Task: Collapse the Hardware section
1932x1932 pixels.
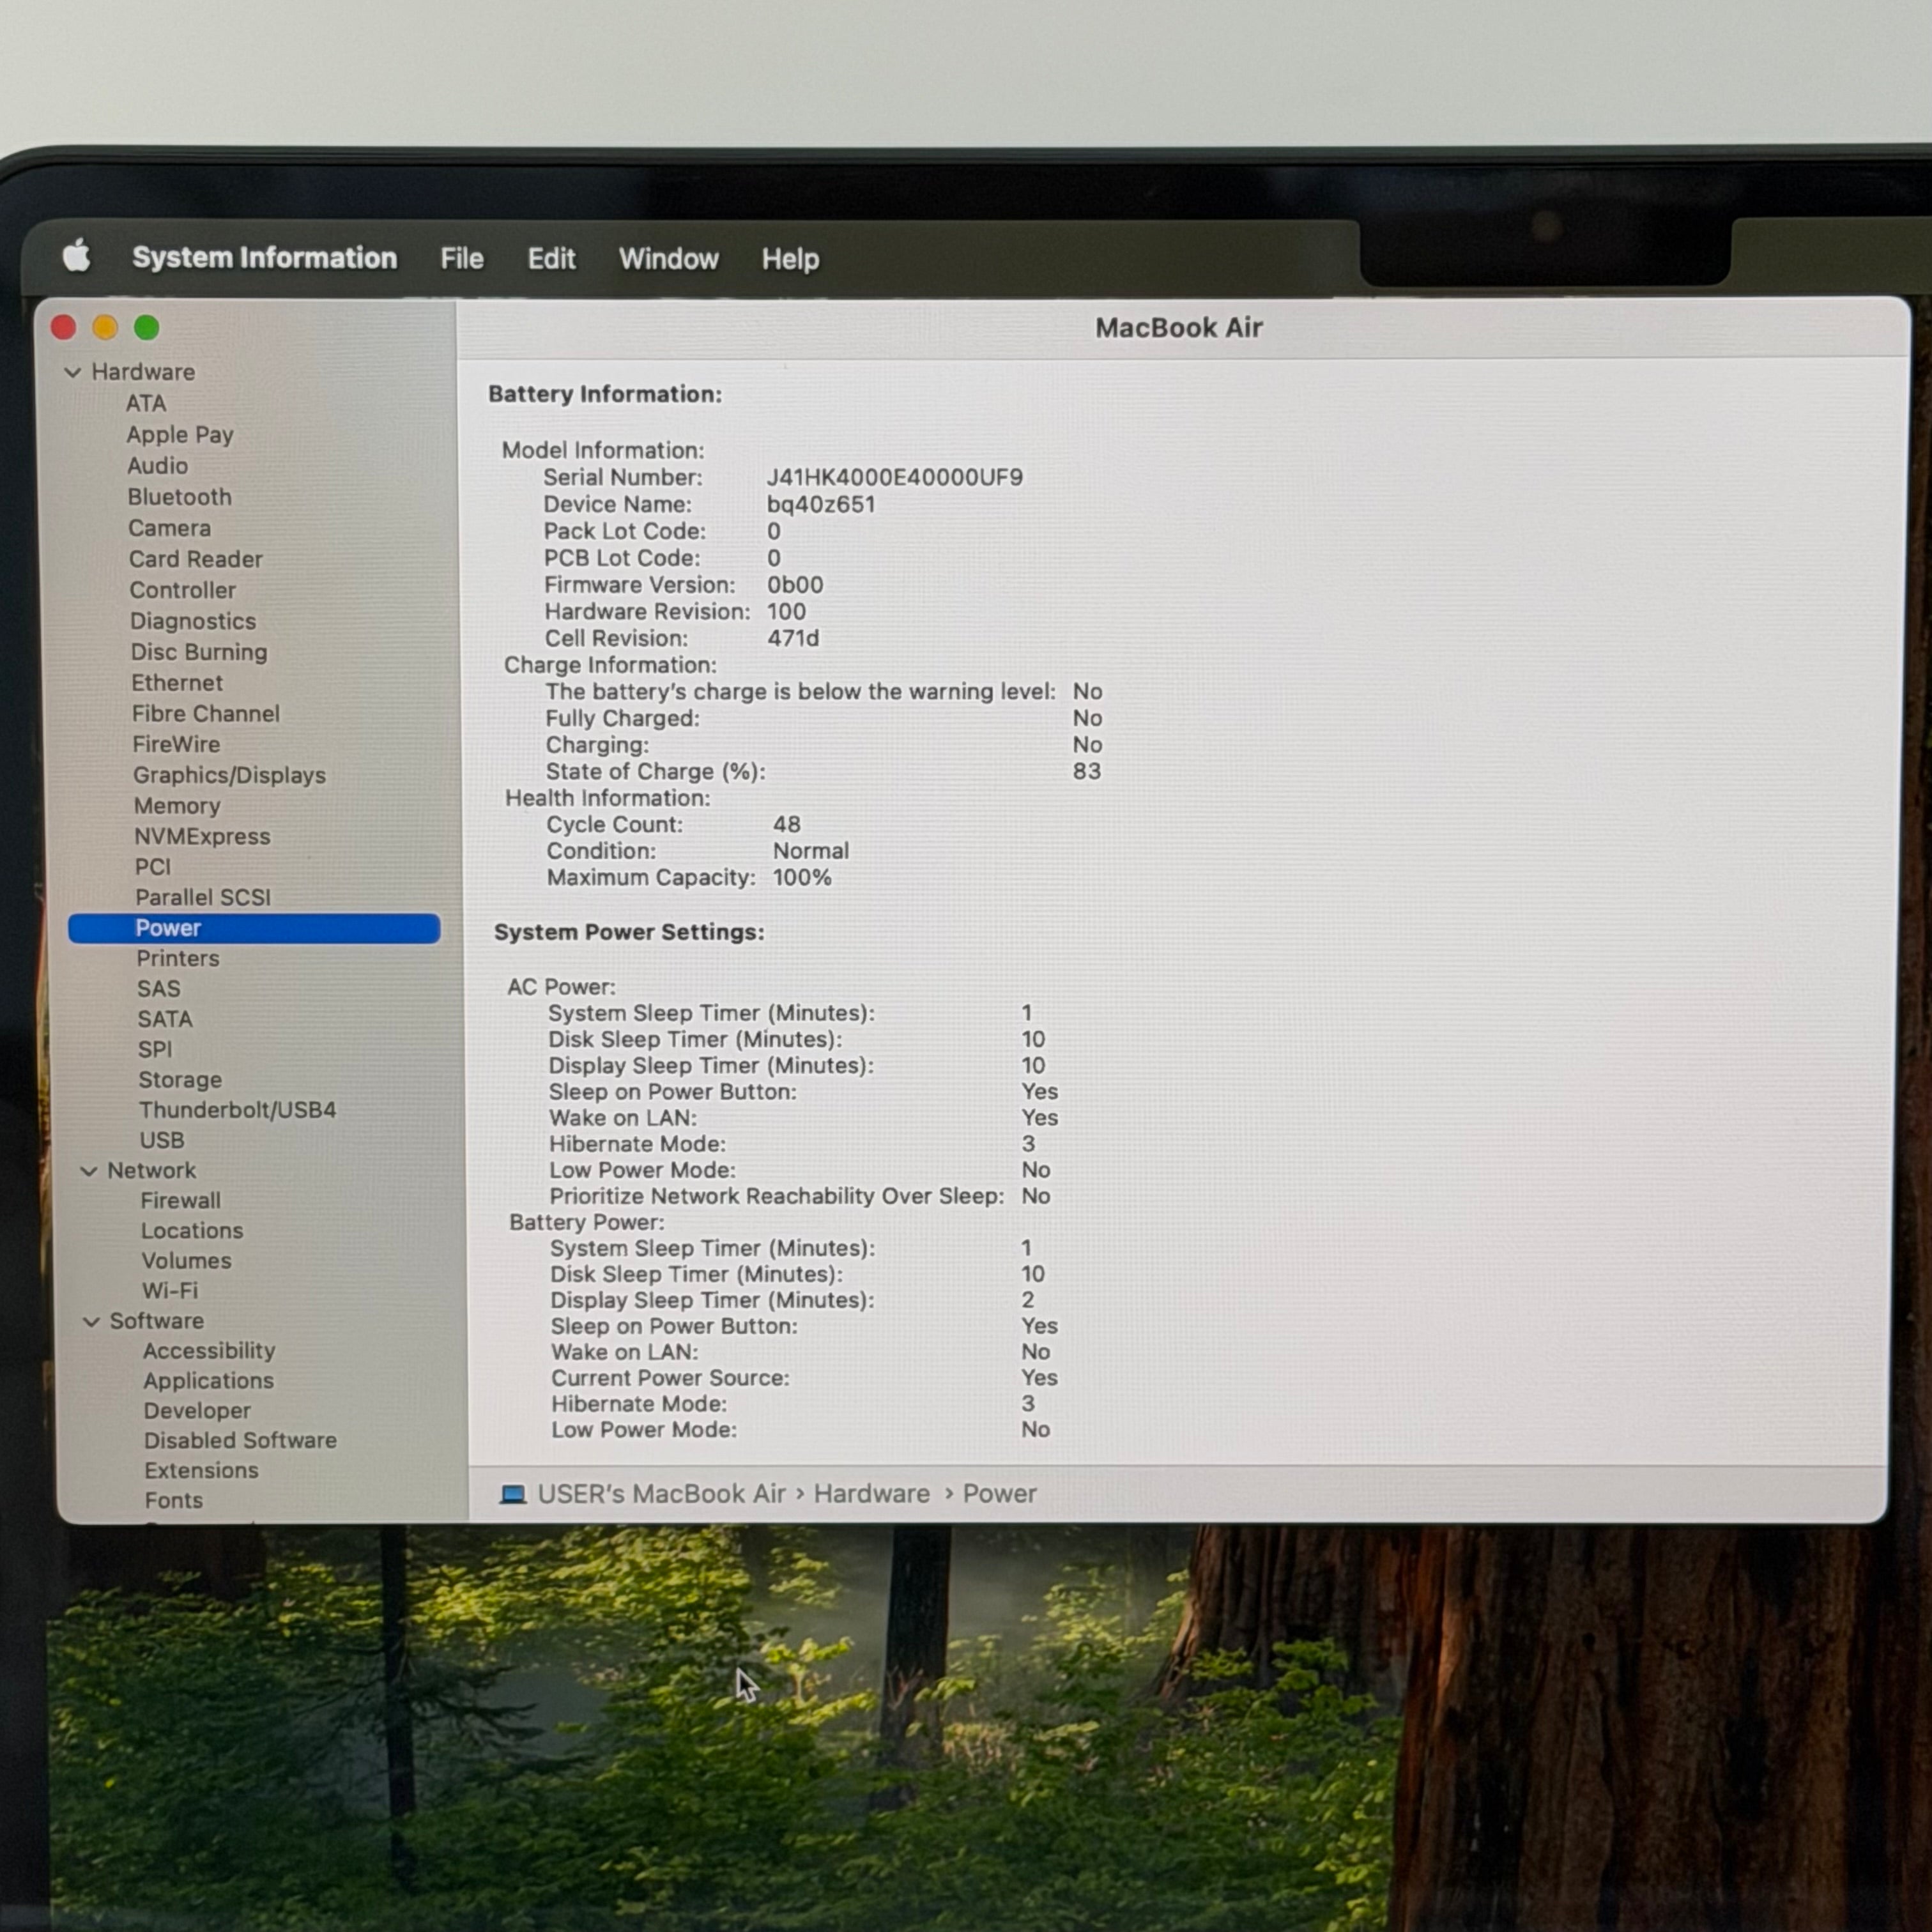Action: pos(72,373)
